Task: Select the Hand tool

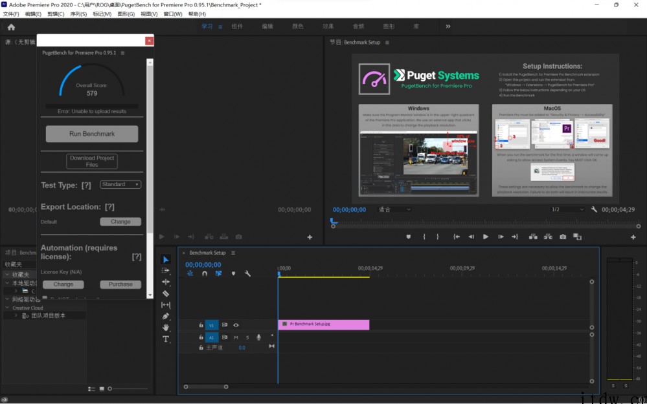Action: pyautogui.click(x=166, y=327)
